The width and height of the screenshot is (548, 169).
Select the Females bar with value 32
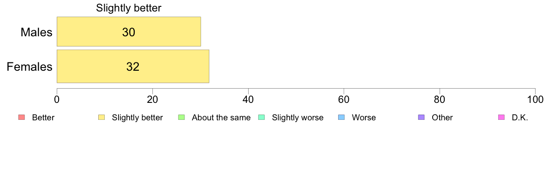[x=133, y=66]
